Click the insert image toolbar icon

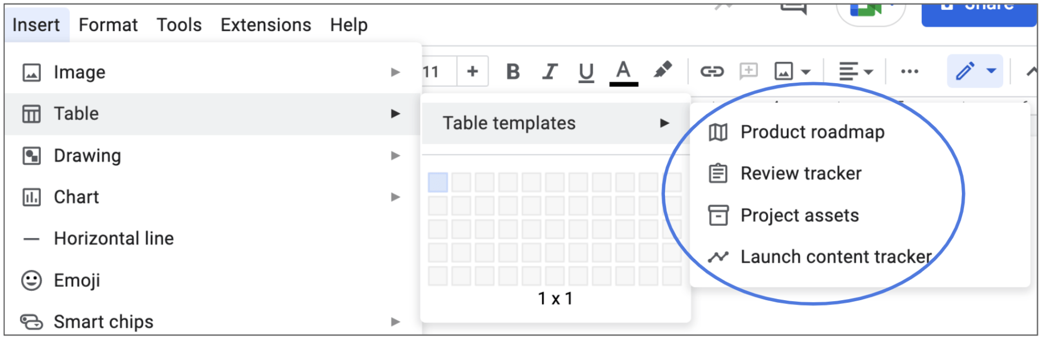[784, 71]
